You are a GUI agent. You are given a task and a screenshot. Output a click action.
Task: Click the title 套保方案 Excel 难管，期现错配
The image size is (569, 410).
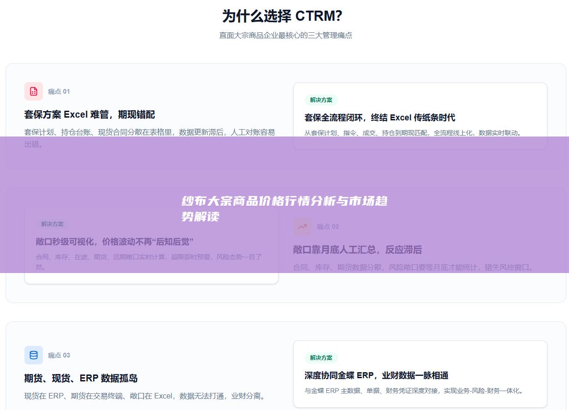[x=89, y=115]
